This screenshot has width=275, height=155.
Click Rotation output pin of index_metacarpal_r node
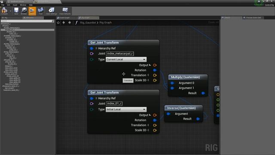[155, 70]
